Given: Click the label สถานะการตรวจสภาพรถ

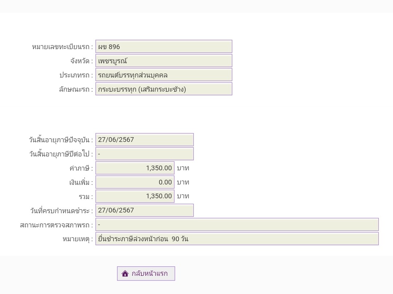Looking at the screenshot, I should [x=56, y=225].
